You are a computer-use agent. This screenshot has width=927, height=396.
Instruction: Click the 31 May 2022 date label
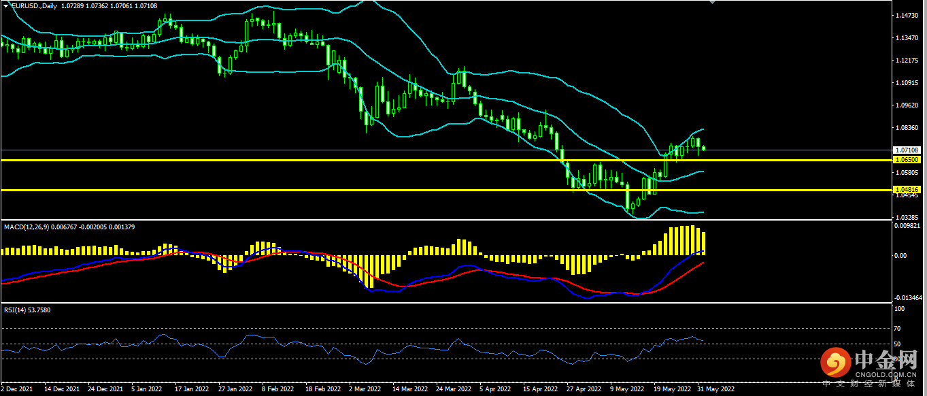718,390
